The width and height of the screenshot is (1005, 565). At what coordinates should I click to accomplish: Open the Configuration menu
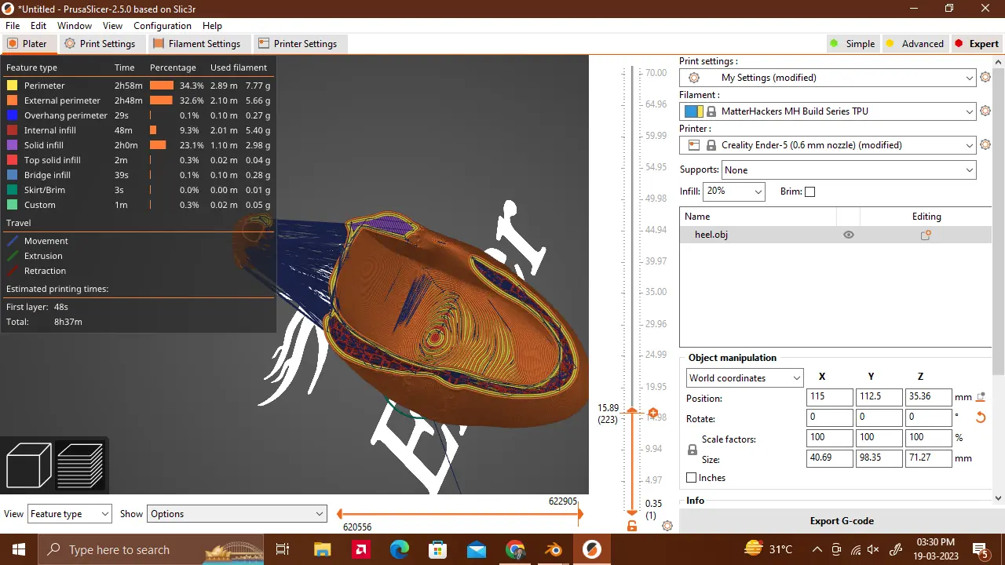pos(163,26)
